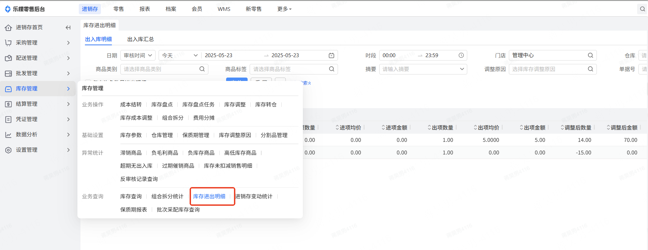Open 库存调整 from the flyout menu
The width and height of the screenshot is (648, 250).
point(235,105)
